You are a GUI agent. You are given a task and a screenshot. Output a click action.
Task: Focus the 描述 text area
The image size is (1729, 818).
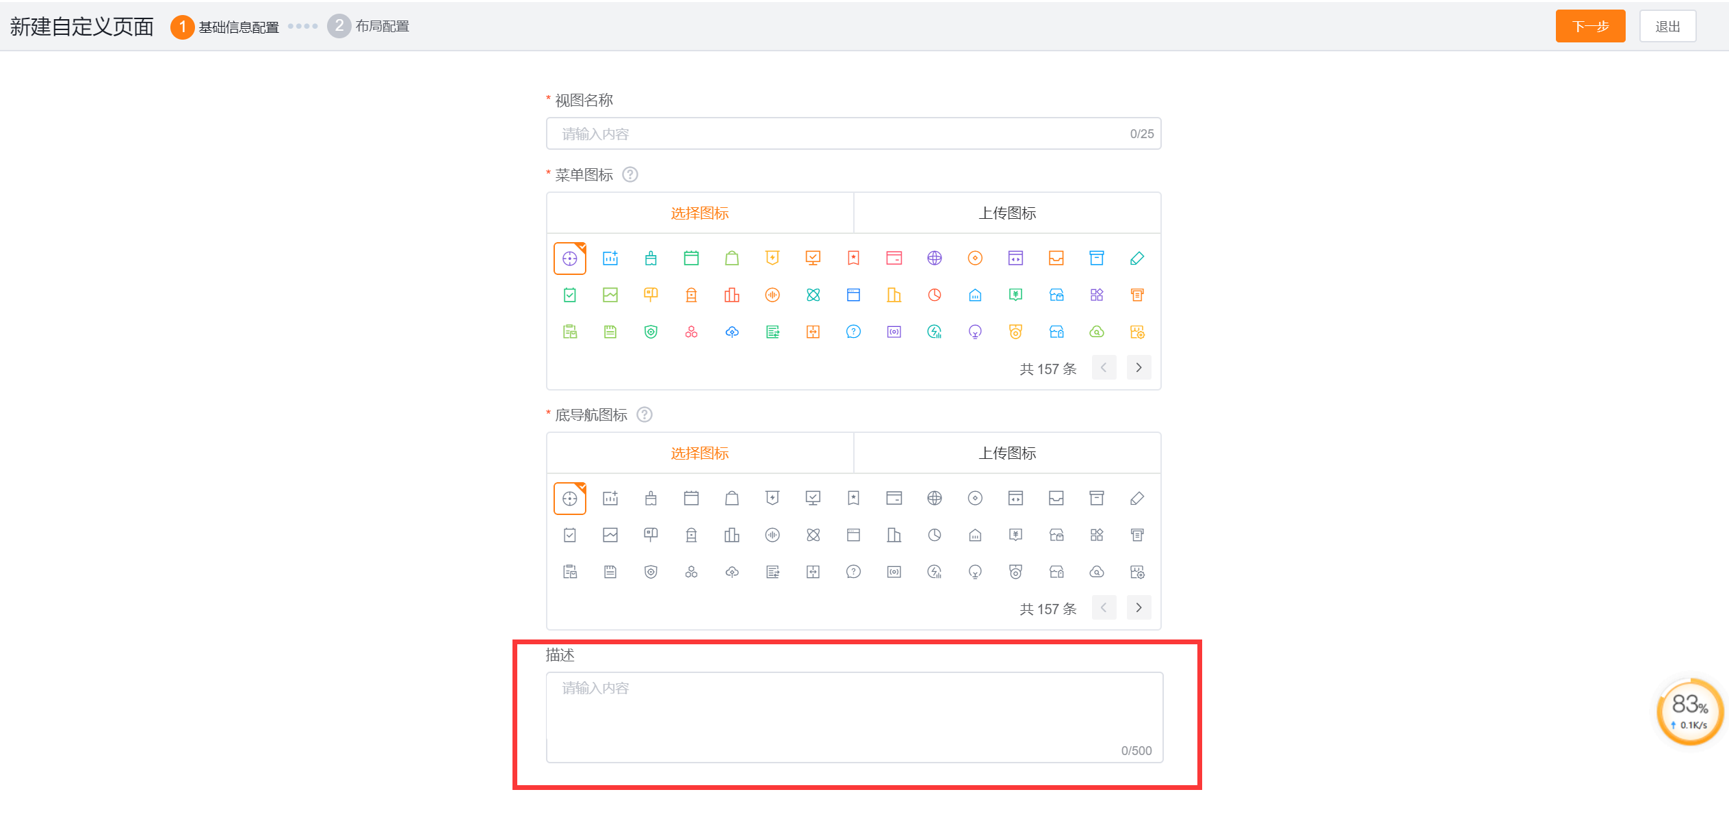tap(855, 717)
